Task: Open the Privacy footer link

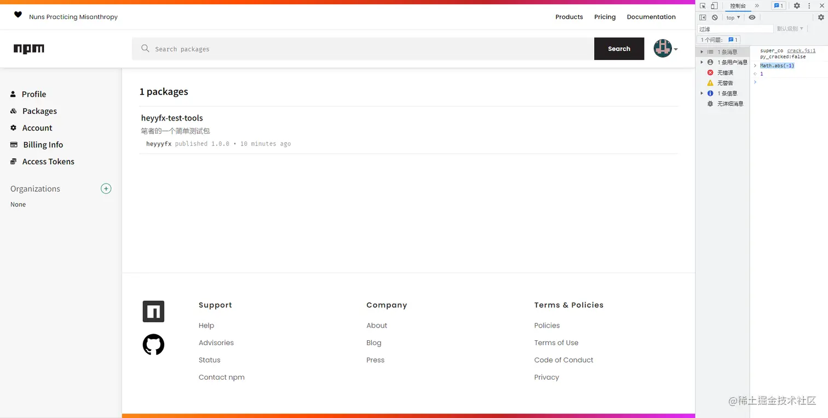Action: click(x=547, y=377)
